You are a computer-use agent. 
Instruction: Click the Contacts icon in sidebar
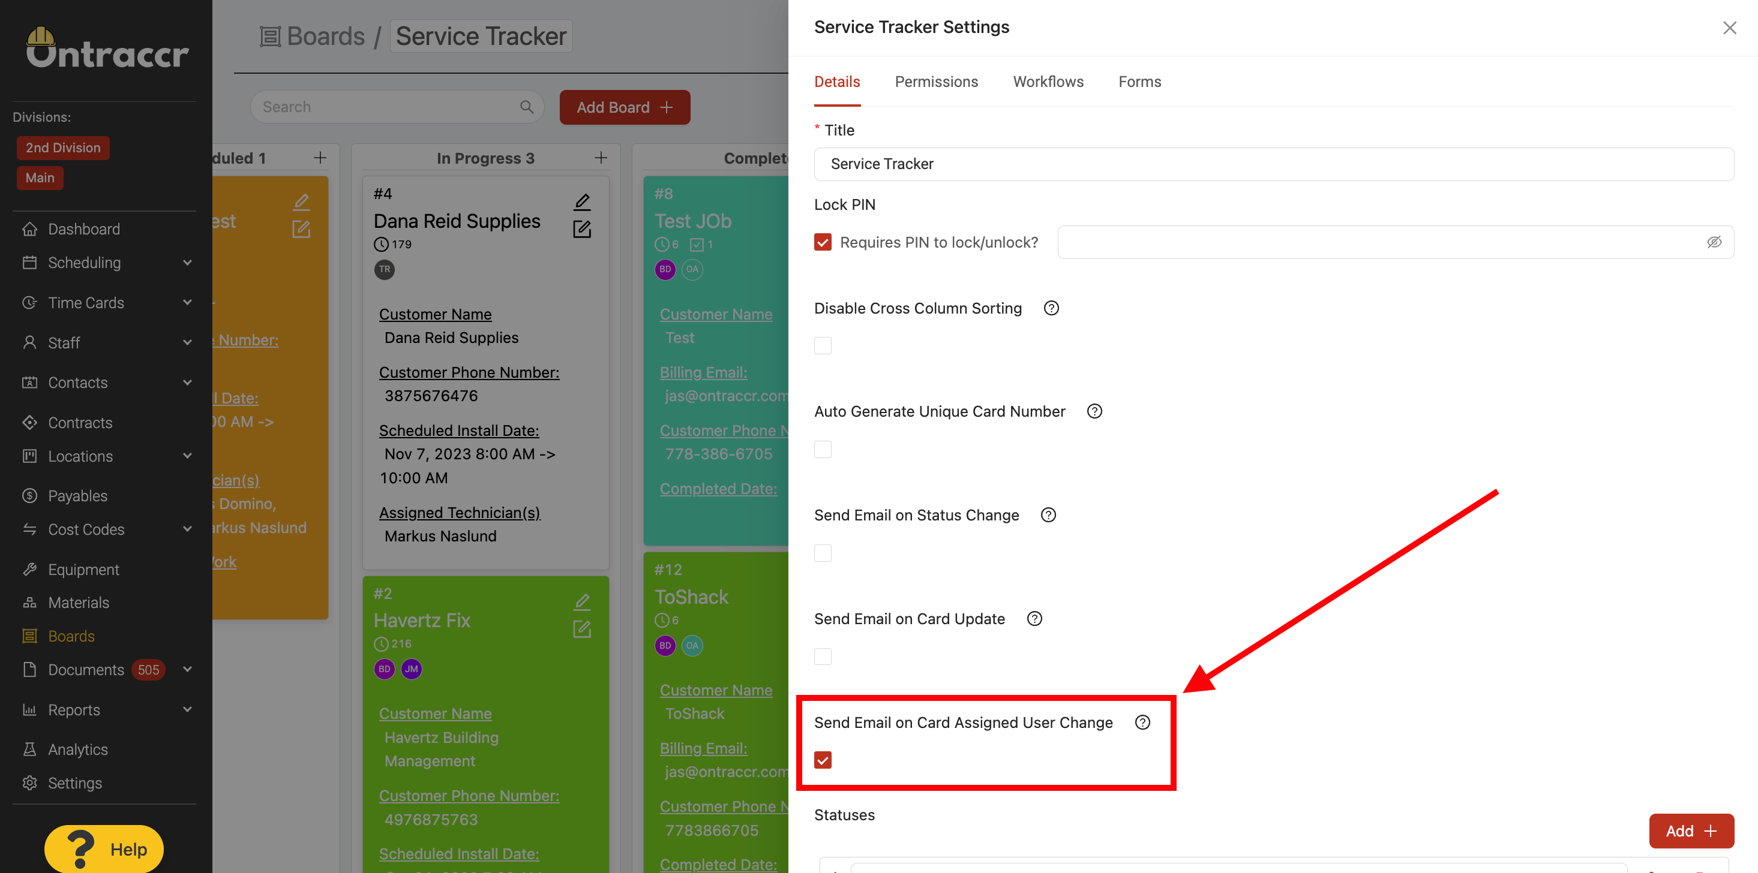pos(29,383)
